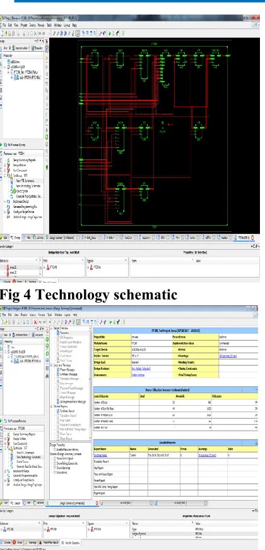Select the Simulation view radio in the Technology schematic window
The image size is (265, 550).
30,48
